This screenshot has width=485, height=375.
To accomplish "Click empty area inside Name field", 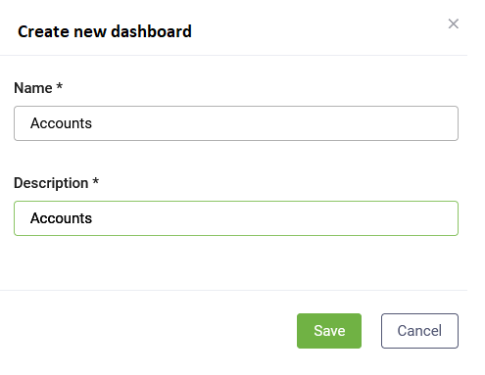I will tap(274, 123).
